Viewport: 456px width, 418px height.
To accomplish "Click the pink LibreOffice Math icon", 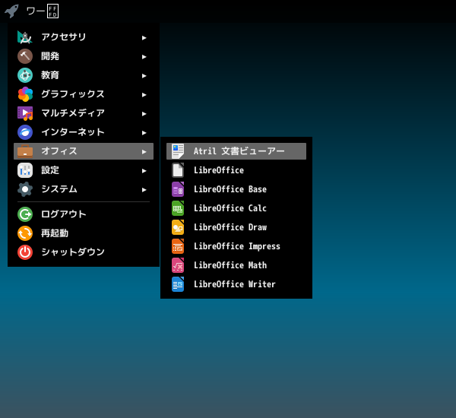I will [x=178, y=265].
